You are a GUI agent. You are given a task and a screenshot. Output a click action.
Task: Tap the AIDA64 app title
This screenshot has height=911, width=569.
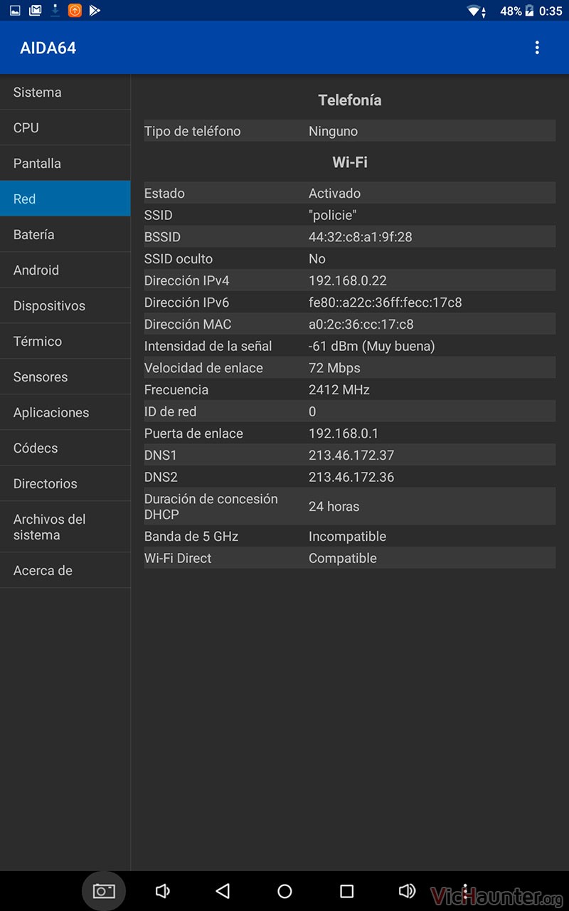coord(48,48)
